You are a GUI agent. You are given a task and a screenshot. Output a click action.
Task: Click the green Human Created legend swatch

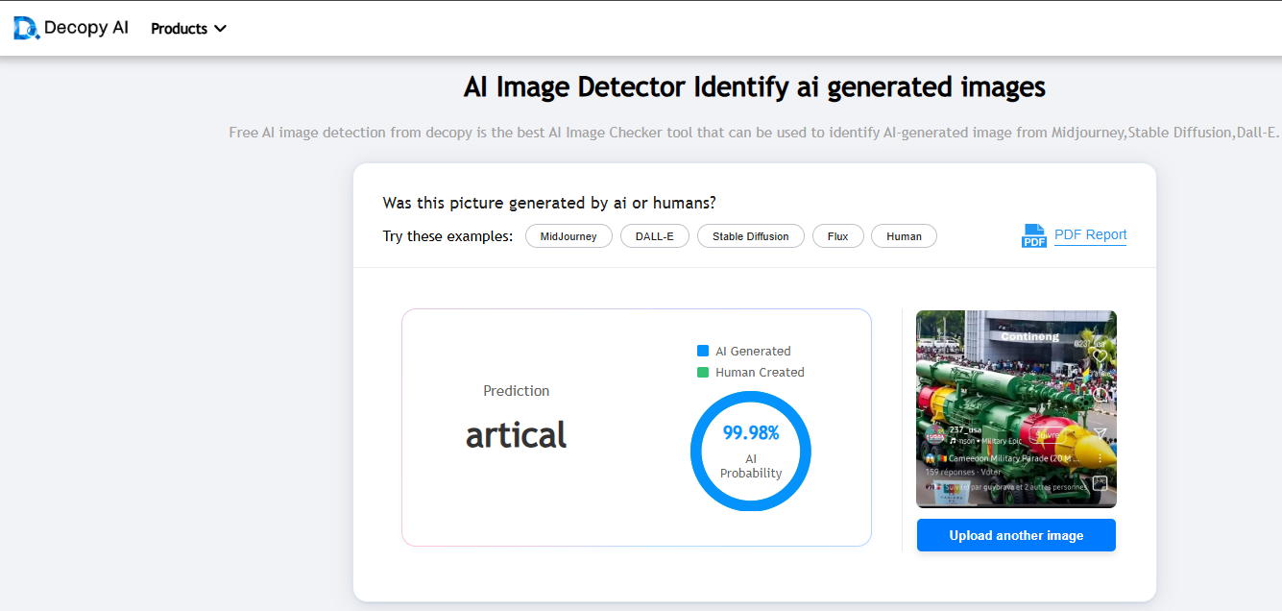tap(703, 373)
